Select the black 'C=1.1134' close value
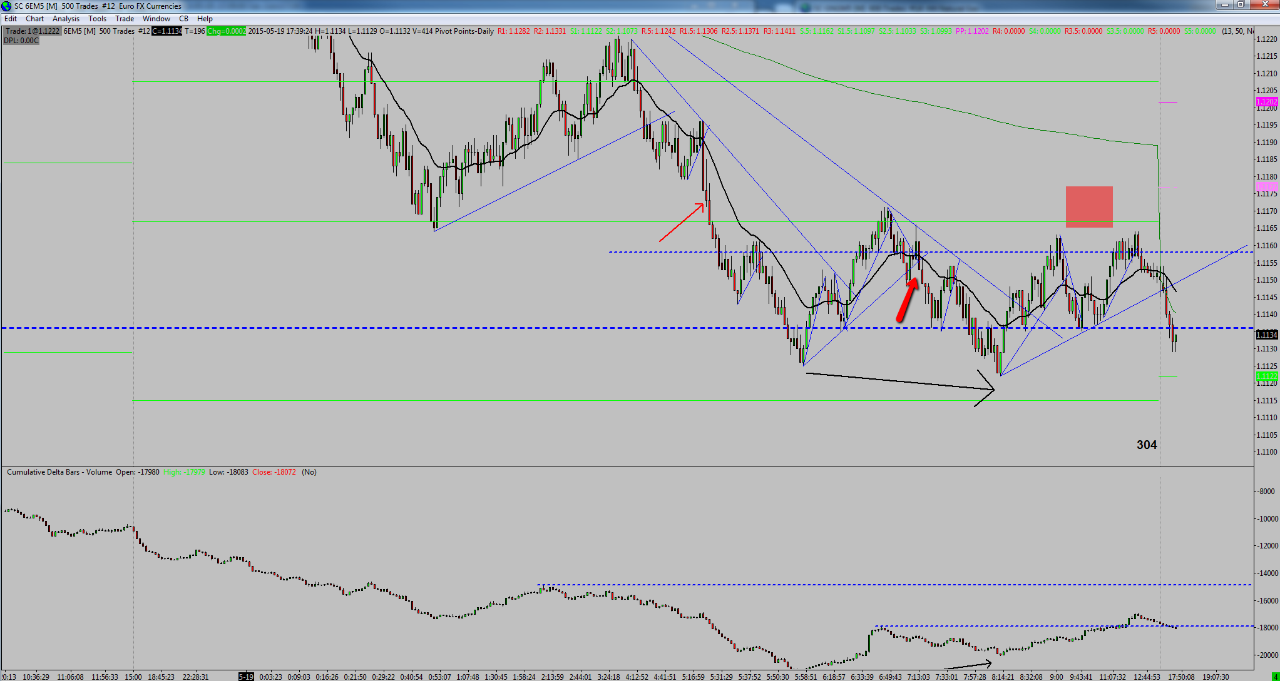 pos(166,31)
